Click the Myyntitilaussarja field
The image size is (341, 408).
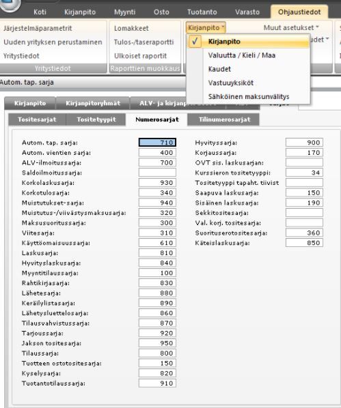157,273
